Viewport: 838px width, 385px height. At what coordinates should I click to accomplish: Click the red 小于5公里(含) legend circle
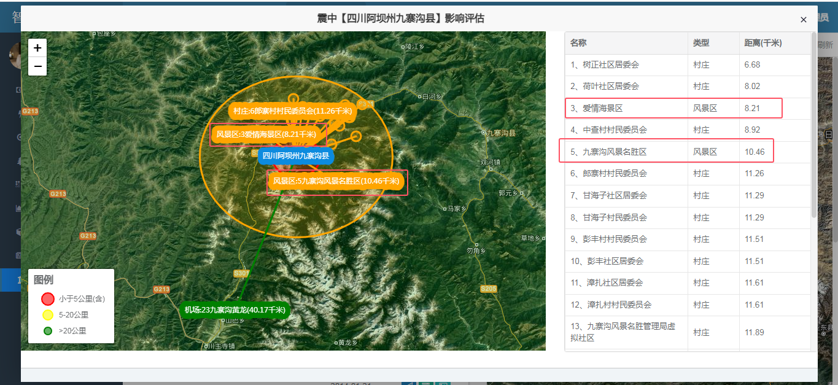[x=47, y=299]
